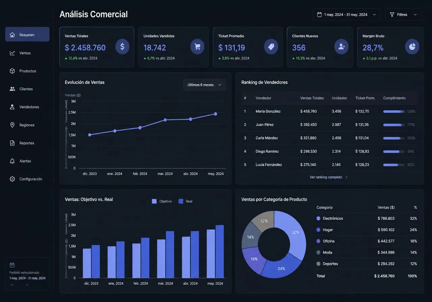Viewport: 432px width, 302px height.
Task: Open Ver ranking completo link
Action: (x=326, y=177)
